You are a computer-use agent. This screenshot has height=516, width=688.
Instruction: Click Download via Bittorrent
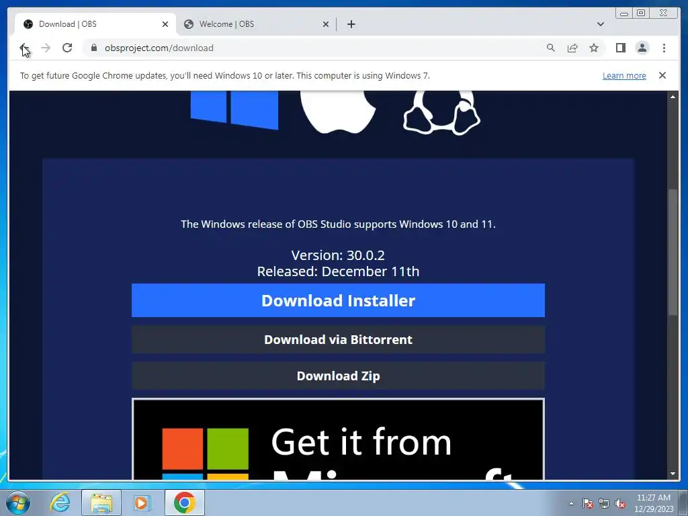(x=338, y=339)
